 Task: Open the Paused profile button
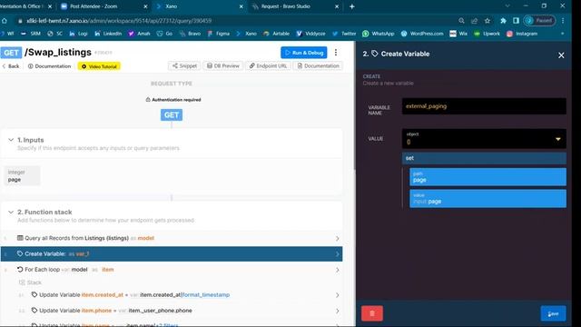click(539, 21)
